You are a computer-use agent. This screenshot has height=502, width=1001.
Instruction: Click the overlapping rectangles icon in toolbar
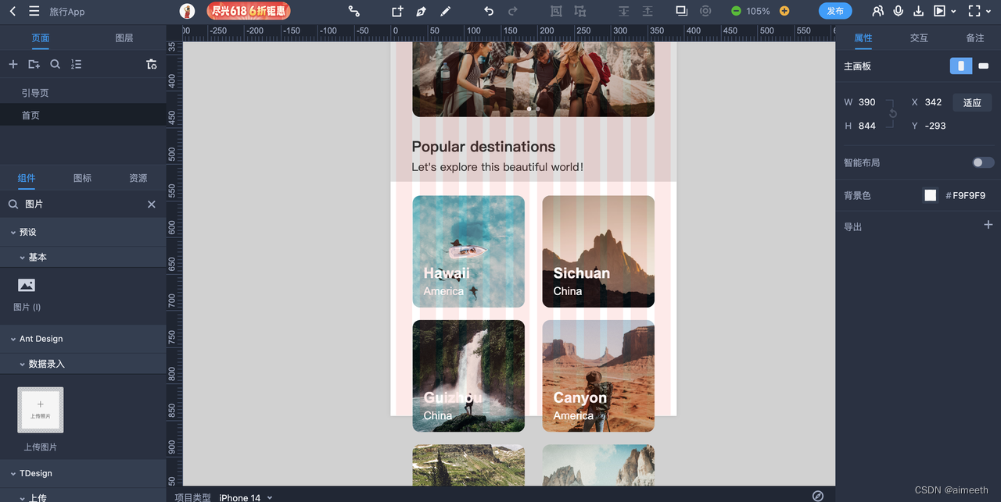pyautogui.click(x=681, y=11)
